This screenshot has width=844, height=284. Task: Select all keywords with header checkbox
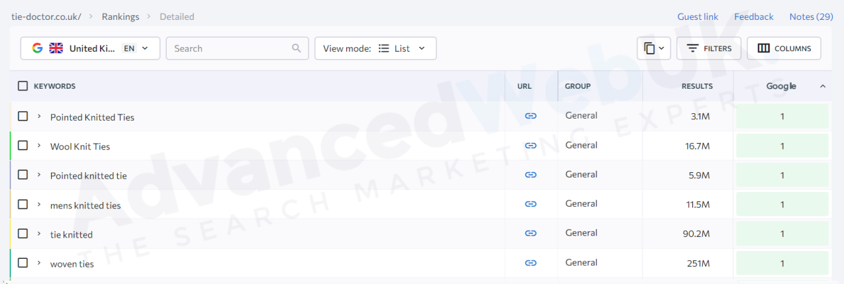coord(23,86)
